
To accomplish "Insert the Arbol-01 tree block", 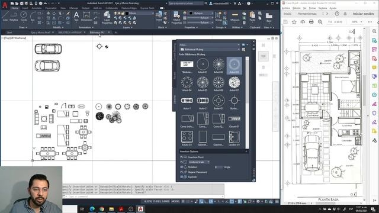I will point(203,66).
